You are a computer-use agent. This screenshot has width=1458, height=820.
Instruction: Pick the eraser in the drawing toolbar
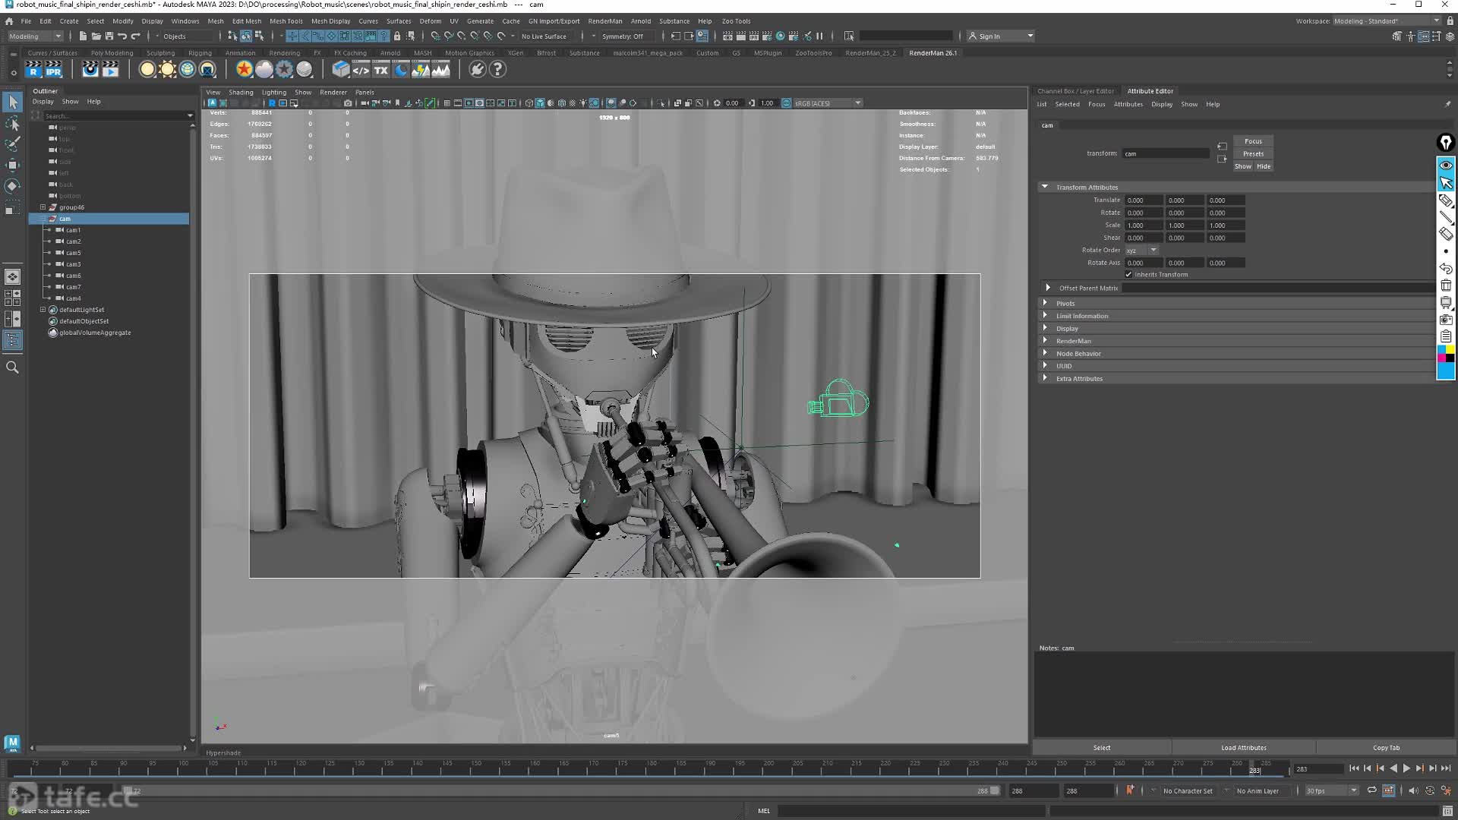1446,235
